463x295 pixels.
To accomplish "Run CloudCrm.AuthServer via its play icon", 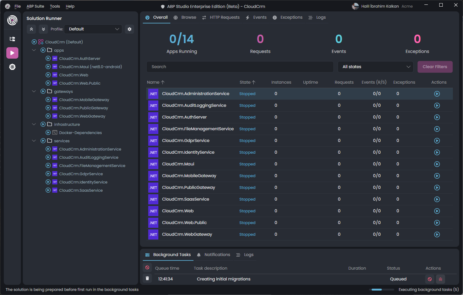I will (x=48, y=58).
